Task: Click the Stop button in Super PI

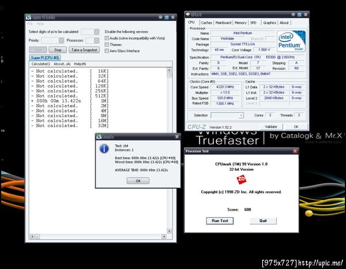Action: (x=58, y=50)
